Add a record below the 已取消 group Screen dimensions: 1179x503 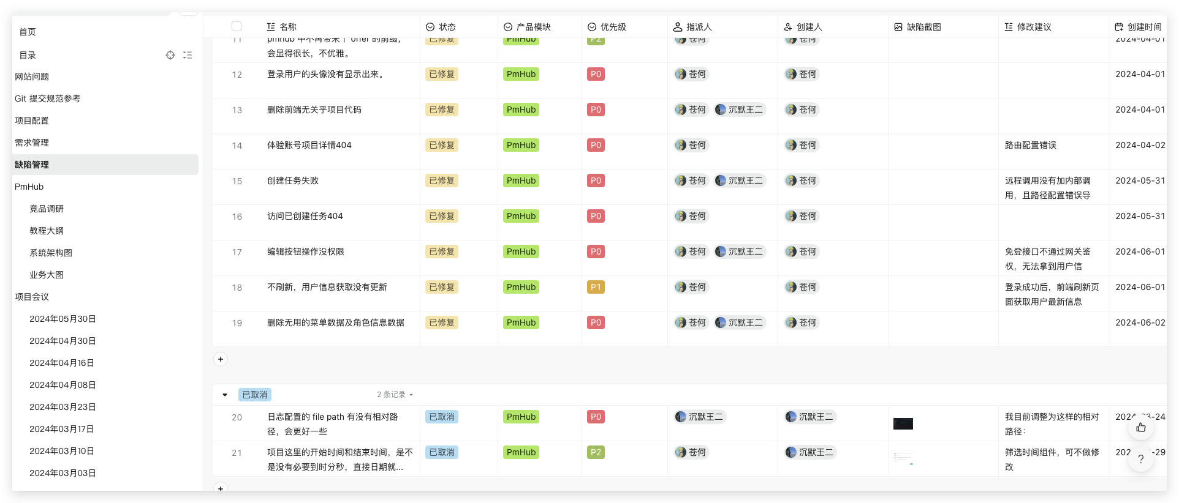point(221,488)
